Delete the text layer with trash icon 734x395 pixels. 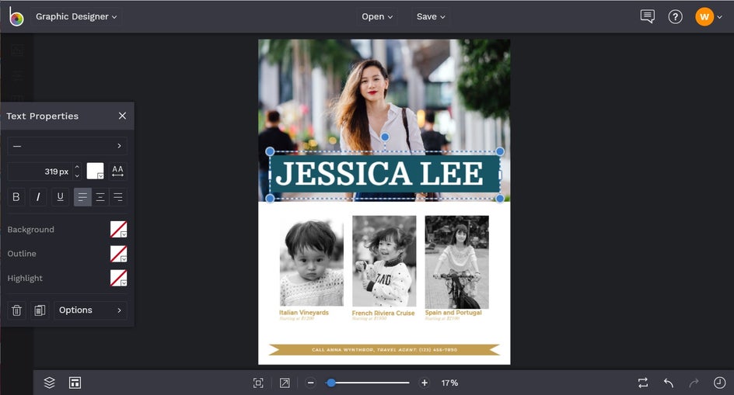tap(16, 310)
